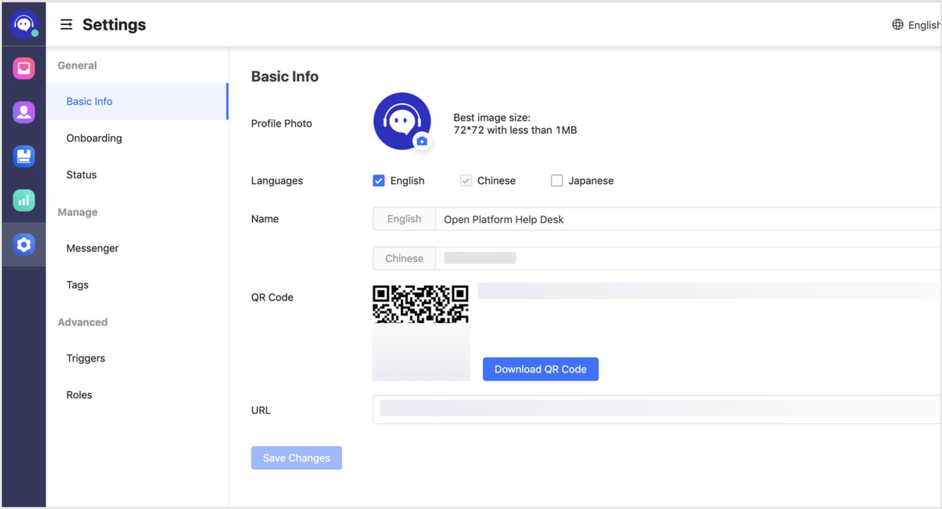The width and height of the screenshot is (942, 509).
Task: Click the Basic Info page heading
Action: [285, 76]
